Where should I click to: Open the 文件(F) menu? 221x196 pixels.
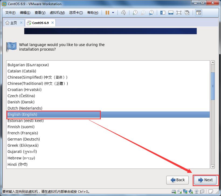point(10,13)
